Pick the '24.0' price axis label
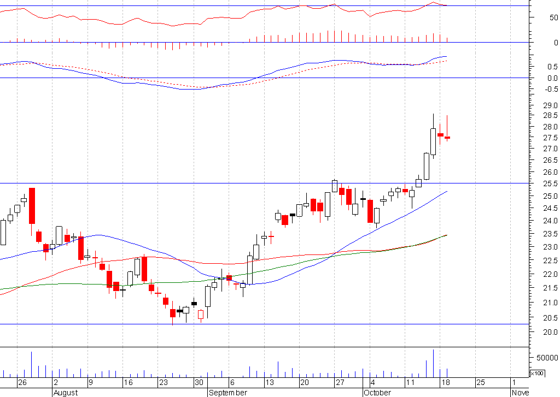This screenshot has height=397, width=560. coord(550,221)
